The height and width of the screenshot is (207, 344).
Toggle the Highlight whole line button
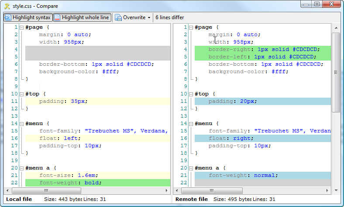[82, 17]
